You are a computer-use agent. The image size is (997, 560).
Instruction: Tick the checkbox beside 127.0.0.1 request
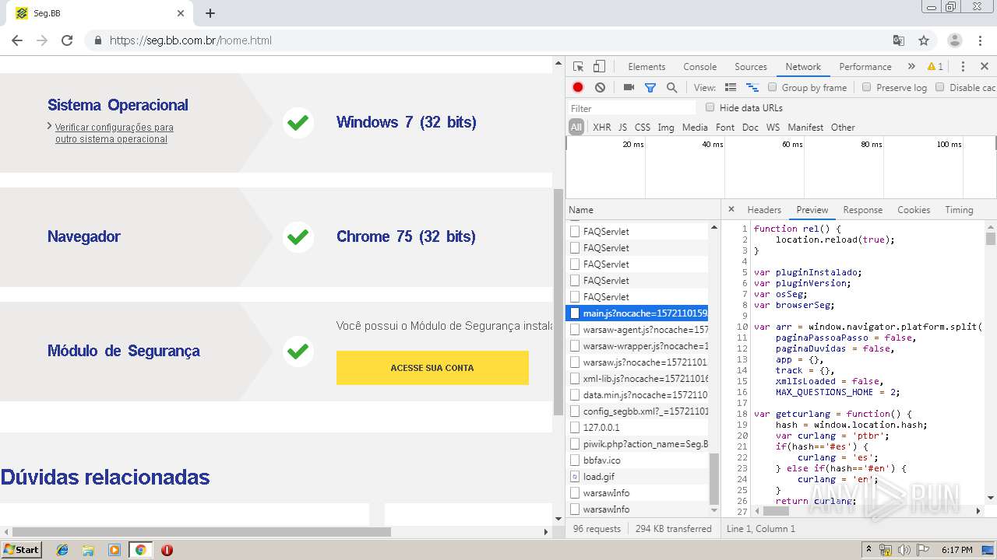point(575,428)
